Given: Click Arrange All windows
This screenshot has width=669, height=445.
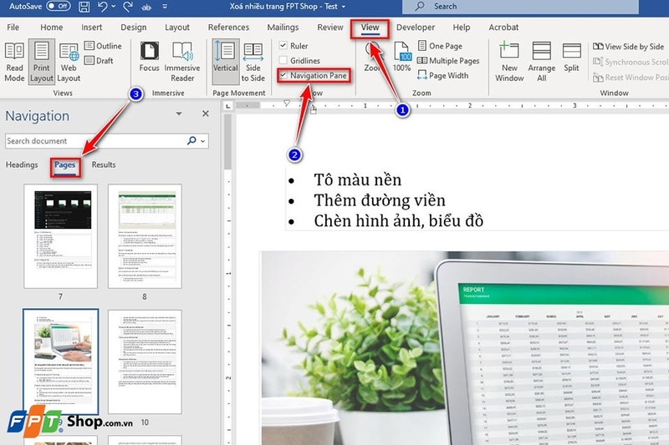Looking at the screenshot, I should point(541,62).
